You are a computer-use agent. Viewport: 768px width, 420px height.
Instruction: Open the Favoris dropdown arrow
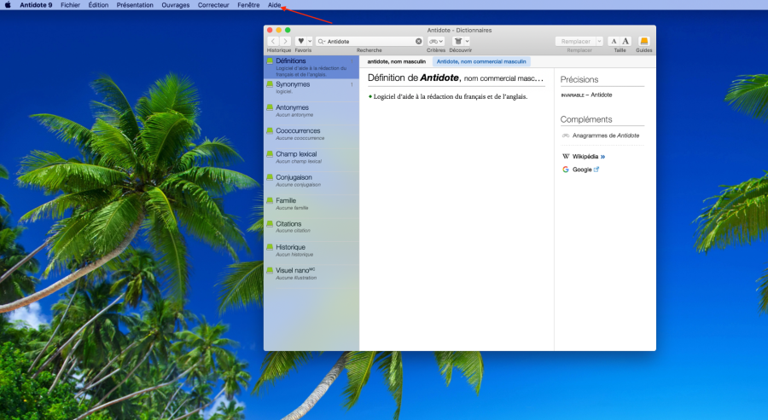click(309, 41)
